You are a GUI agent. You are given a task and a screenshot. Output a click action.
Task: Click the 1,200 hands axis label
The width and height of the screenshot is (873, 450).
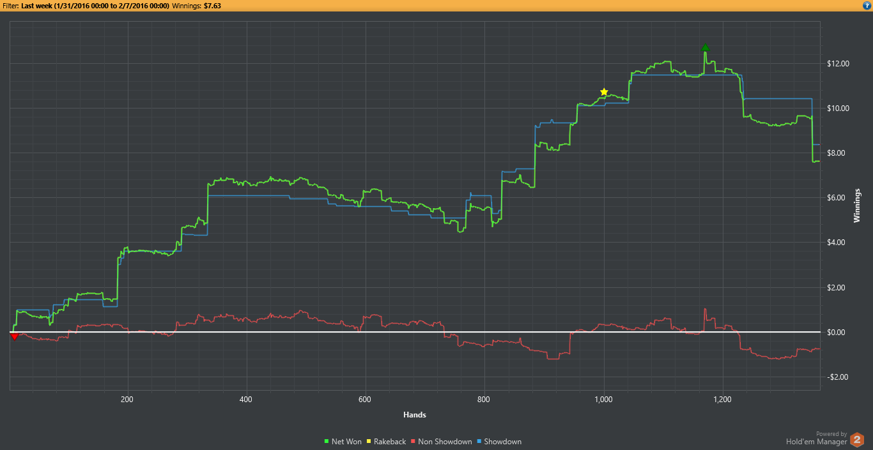[722, 400]
